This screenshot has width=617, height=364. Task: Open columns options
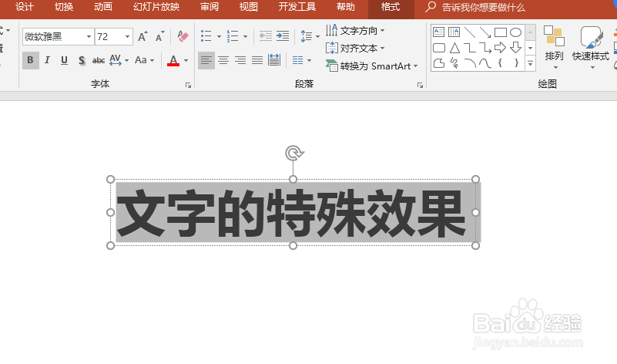(x=302, y=60)
